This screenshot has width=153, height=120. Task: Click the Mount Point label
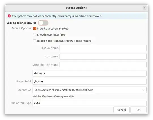pyautogui.click(x=23, y=82)
